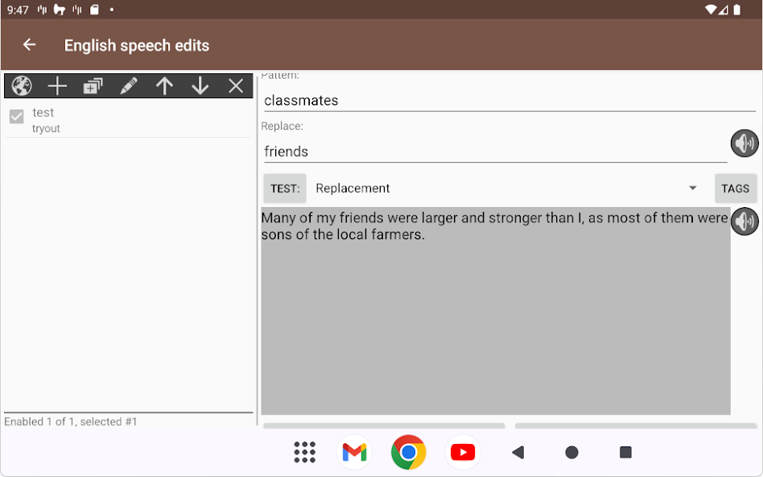This screenshot has width=763, height=477.
Task: Open Chrome from the taskbar
Action: click(x=408, y=452)
